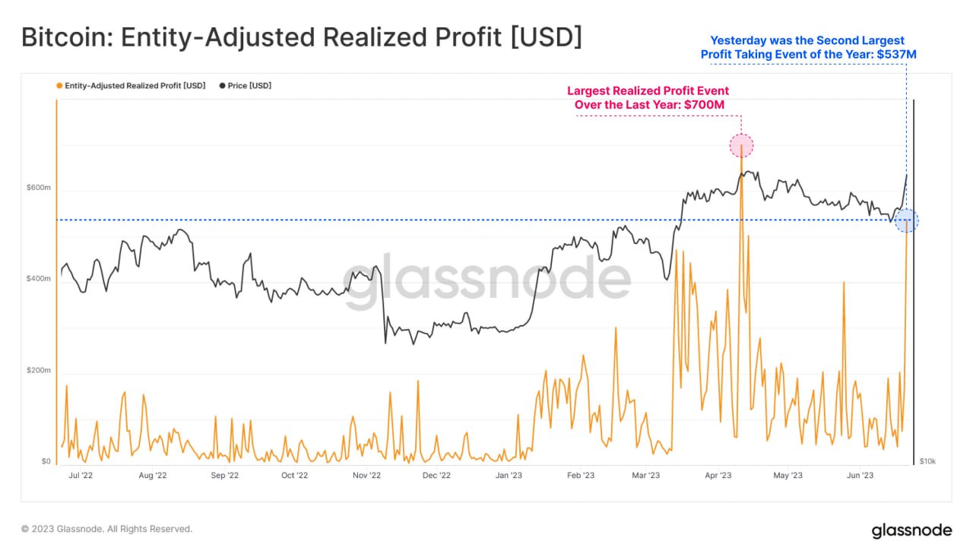Click the chart title Bitcoin: Entity-Adjusted Realized Profit

pos(302,37)
